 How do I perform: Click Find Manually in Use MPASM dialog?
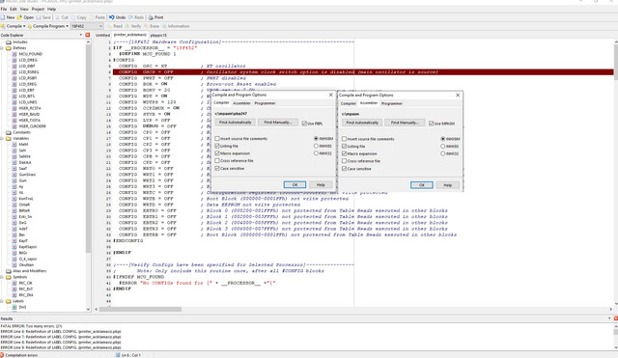[405, 123]
